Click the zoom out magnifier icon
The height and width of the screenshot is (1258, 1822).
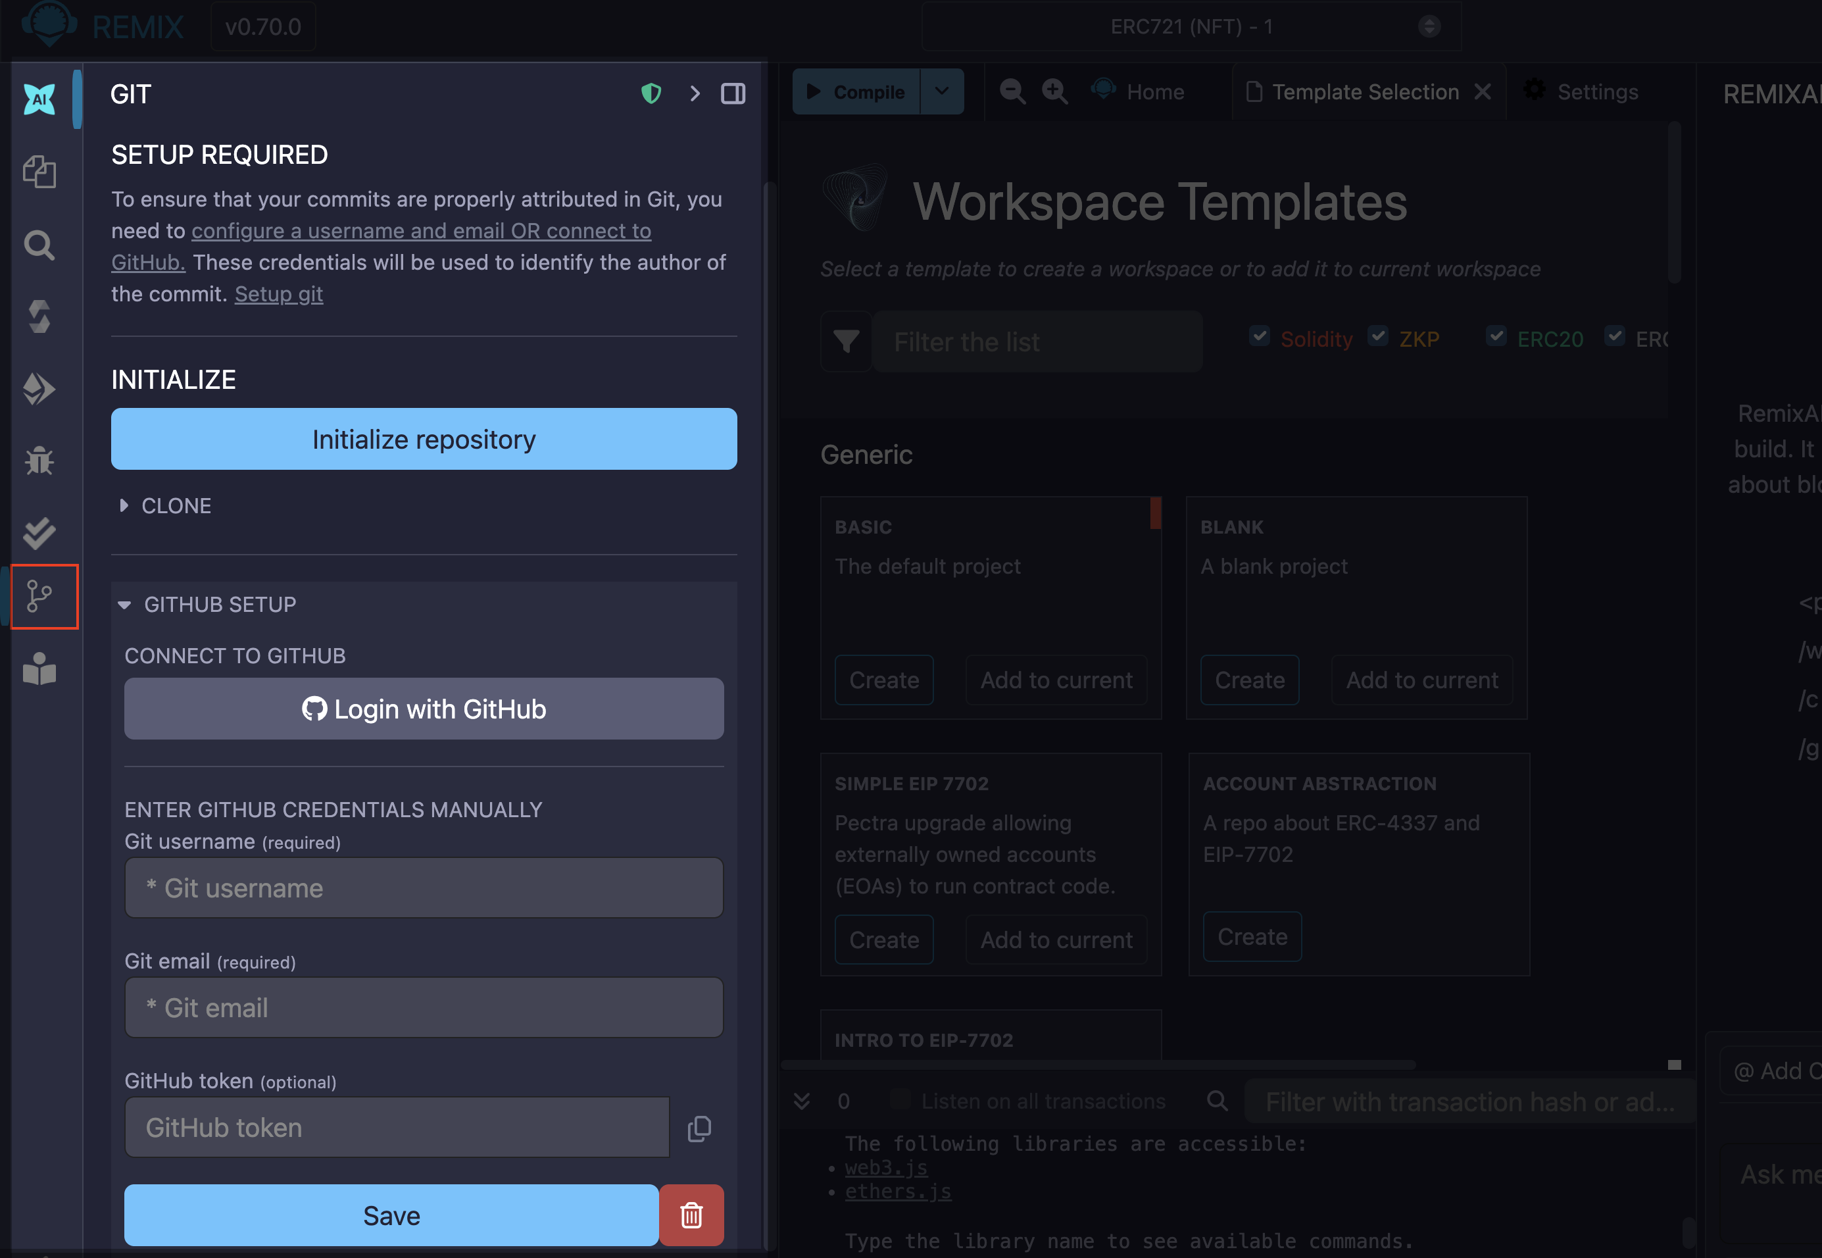pyautogui.click(x=1013, y=91)
